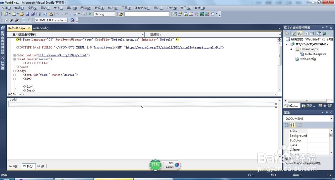Screen dimensions: 335x180
Task: Click the Redo arrow icon
Action: click(66, 14)
